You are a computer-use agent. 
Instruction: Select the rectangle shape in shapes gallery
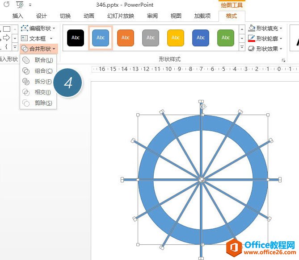[7, 29]
